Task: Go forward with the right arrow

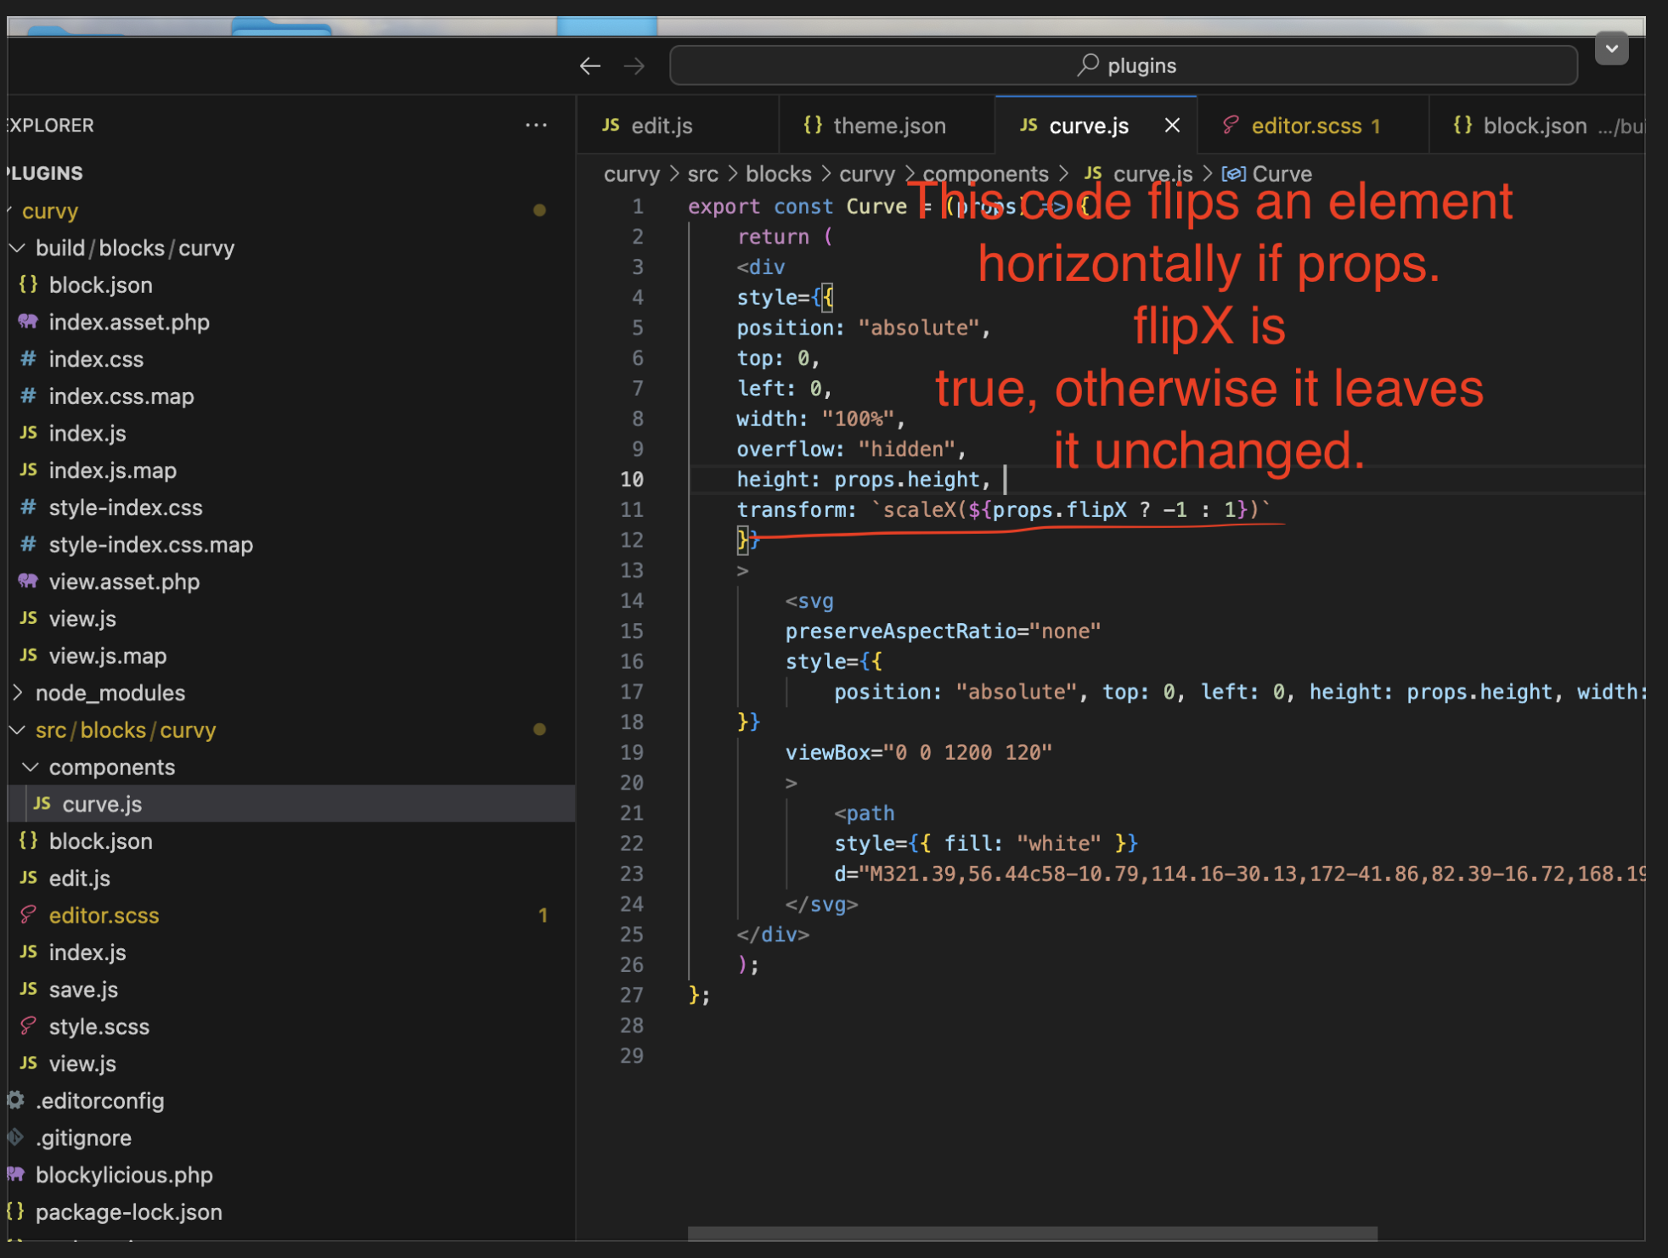Action: tap(634, 65)
